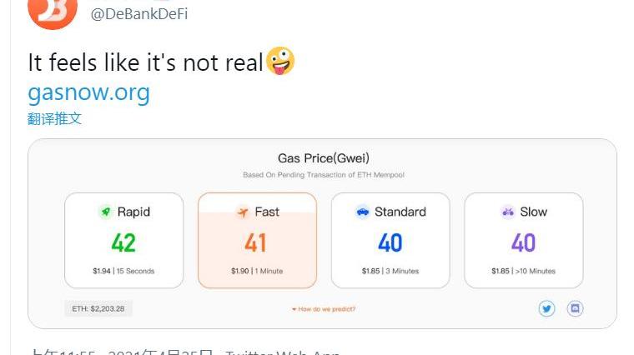Click the DeBank profile avatar
This screenshot has height=355, width=634.
[x=53, y=12]
